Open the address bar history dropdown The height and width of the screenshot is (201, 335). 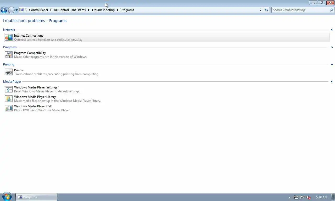tap(260, 10)
